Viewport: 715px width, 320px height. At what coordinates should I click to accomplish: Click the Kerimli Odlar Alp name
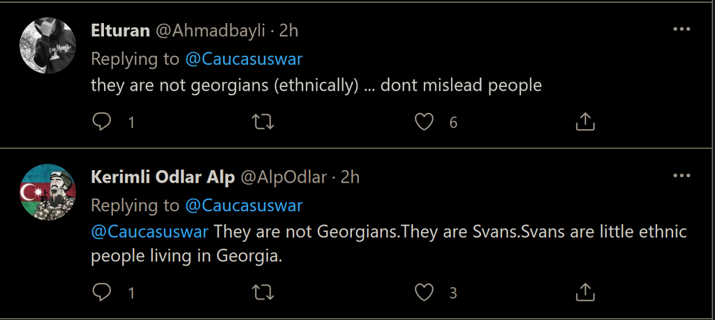click(x=163, y=177)
